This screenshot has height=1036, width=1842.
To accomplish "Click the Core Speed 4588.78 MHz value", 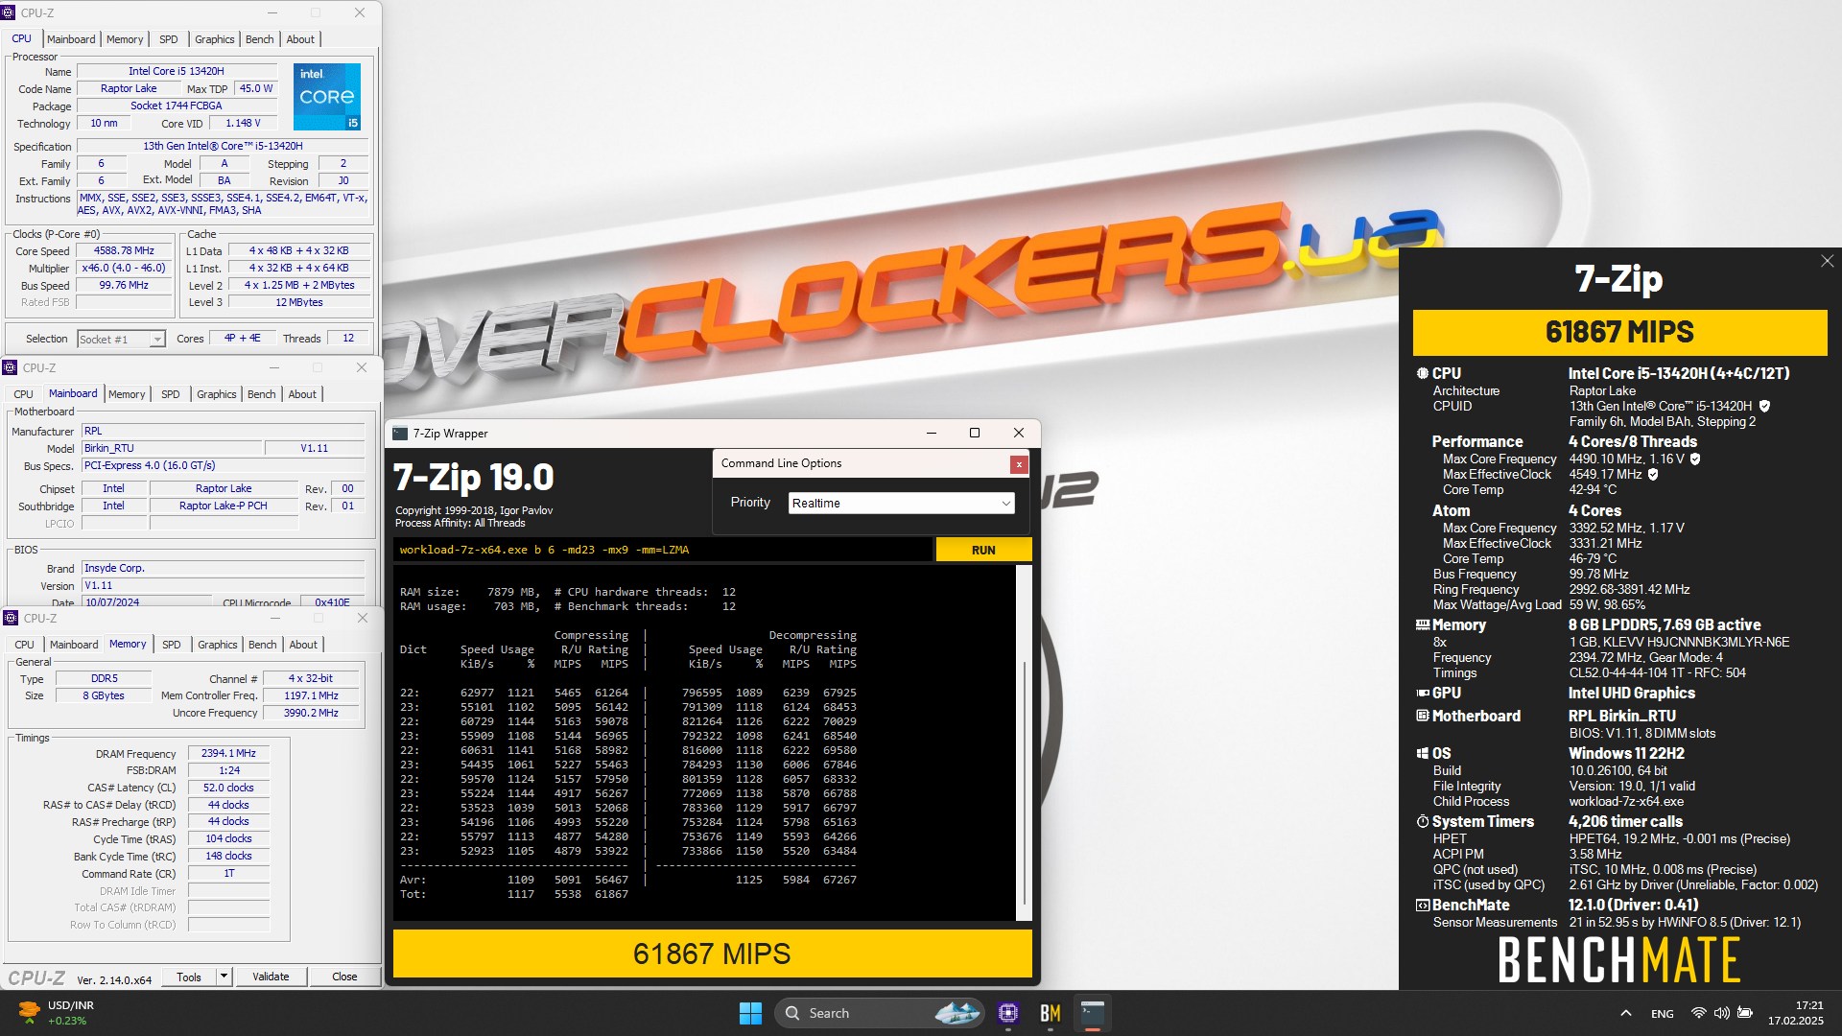I will 124,251.
